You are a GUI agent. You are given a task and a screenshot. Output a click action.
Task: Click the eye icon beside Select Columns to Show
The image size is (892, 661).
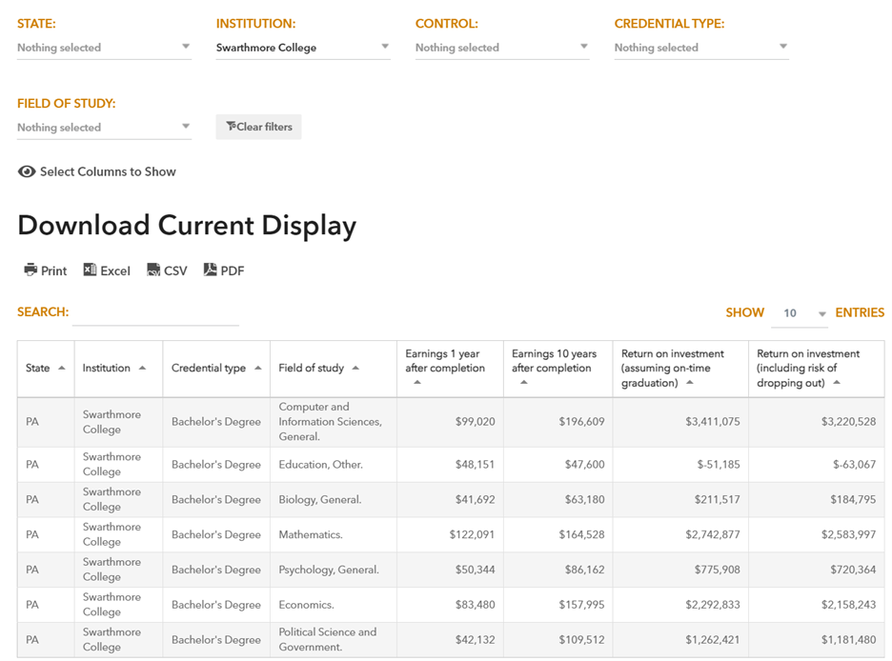coord(27,171)
